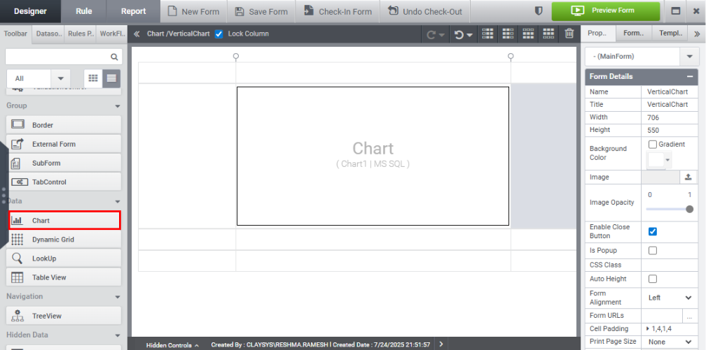Uncheck the Lock Column checkbox
This screenshot has height=350, width=706.
219,34
